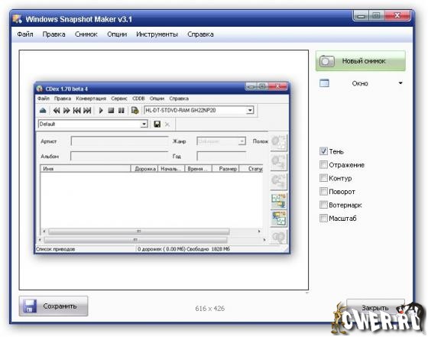Image resolution: width=428 pixels, height=337 pixels.
Task: Check the Вотермарк watermark option
Action: pos(323,205)
